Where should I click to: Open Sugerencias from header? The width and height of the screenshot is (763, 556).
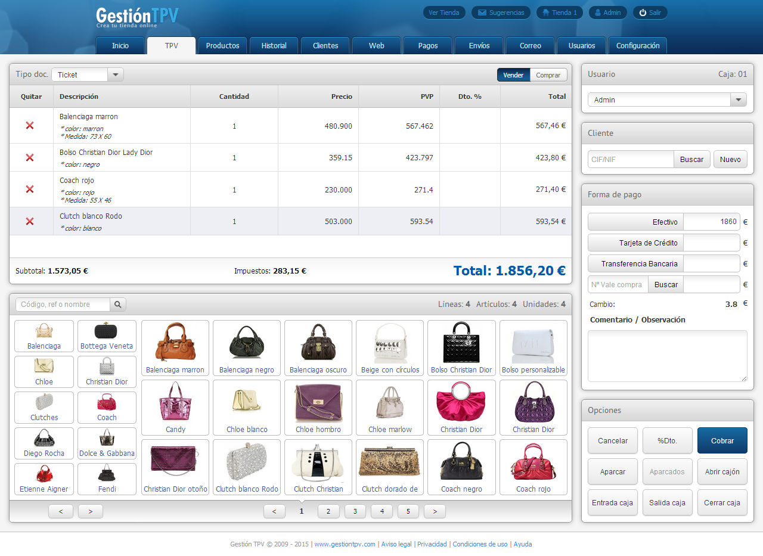[x=501, y=13]
